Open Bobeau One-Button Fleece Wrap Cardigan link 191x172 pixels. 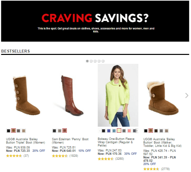pos(116,142)
